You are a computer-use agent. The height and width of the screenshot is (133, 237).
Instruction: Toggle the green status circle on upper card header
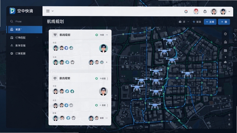click(x=97, y=35)
